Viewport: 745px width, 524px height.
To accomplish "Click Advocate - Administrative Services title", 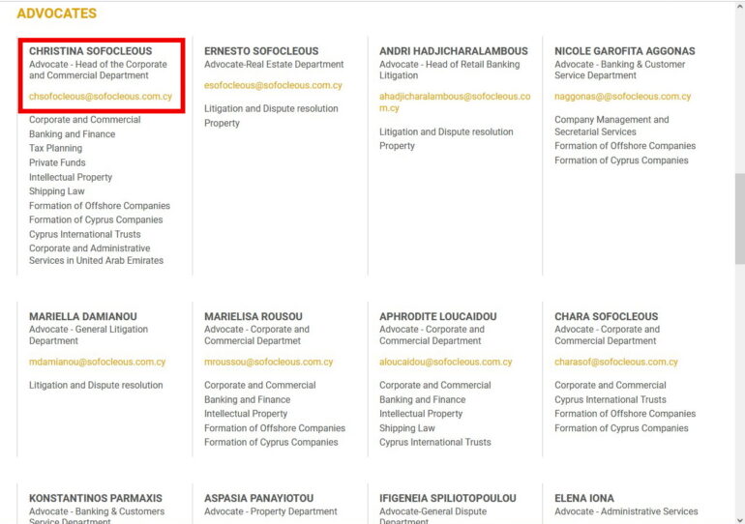I will tap(626, 511).
